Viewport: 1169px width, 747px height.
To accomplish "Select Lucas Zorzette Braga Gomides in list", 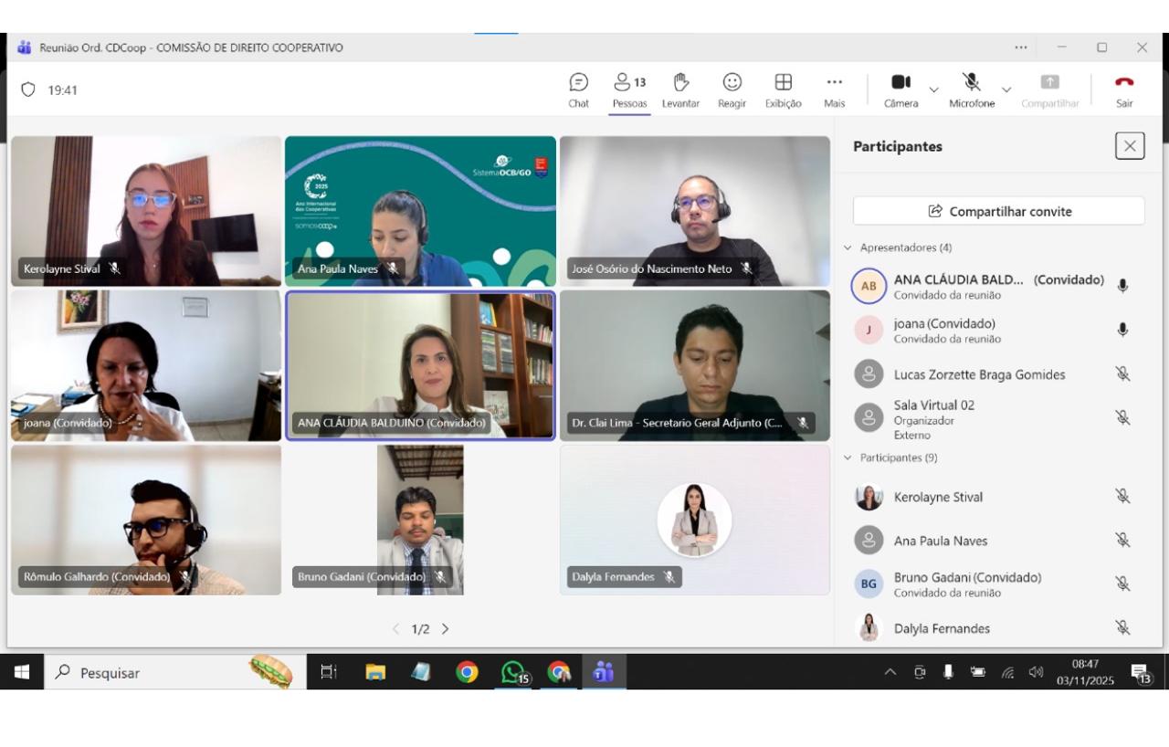I will (x=979, y=374).
